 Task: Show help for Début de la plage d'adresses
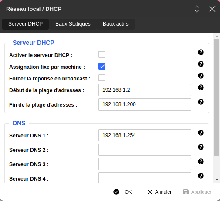pos(201,87)
